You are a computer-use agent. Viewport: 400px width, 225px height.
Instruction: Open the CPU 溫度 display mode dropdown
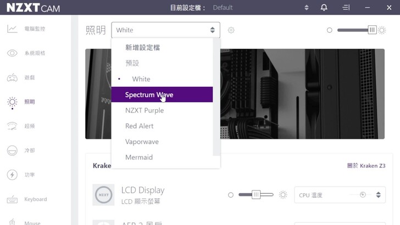[340, 195]
